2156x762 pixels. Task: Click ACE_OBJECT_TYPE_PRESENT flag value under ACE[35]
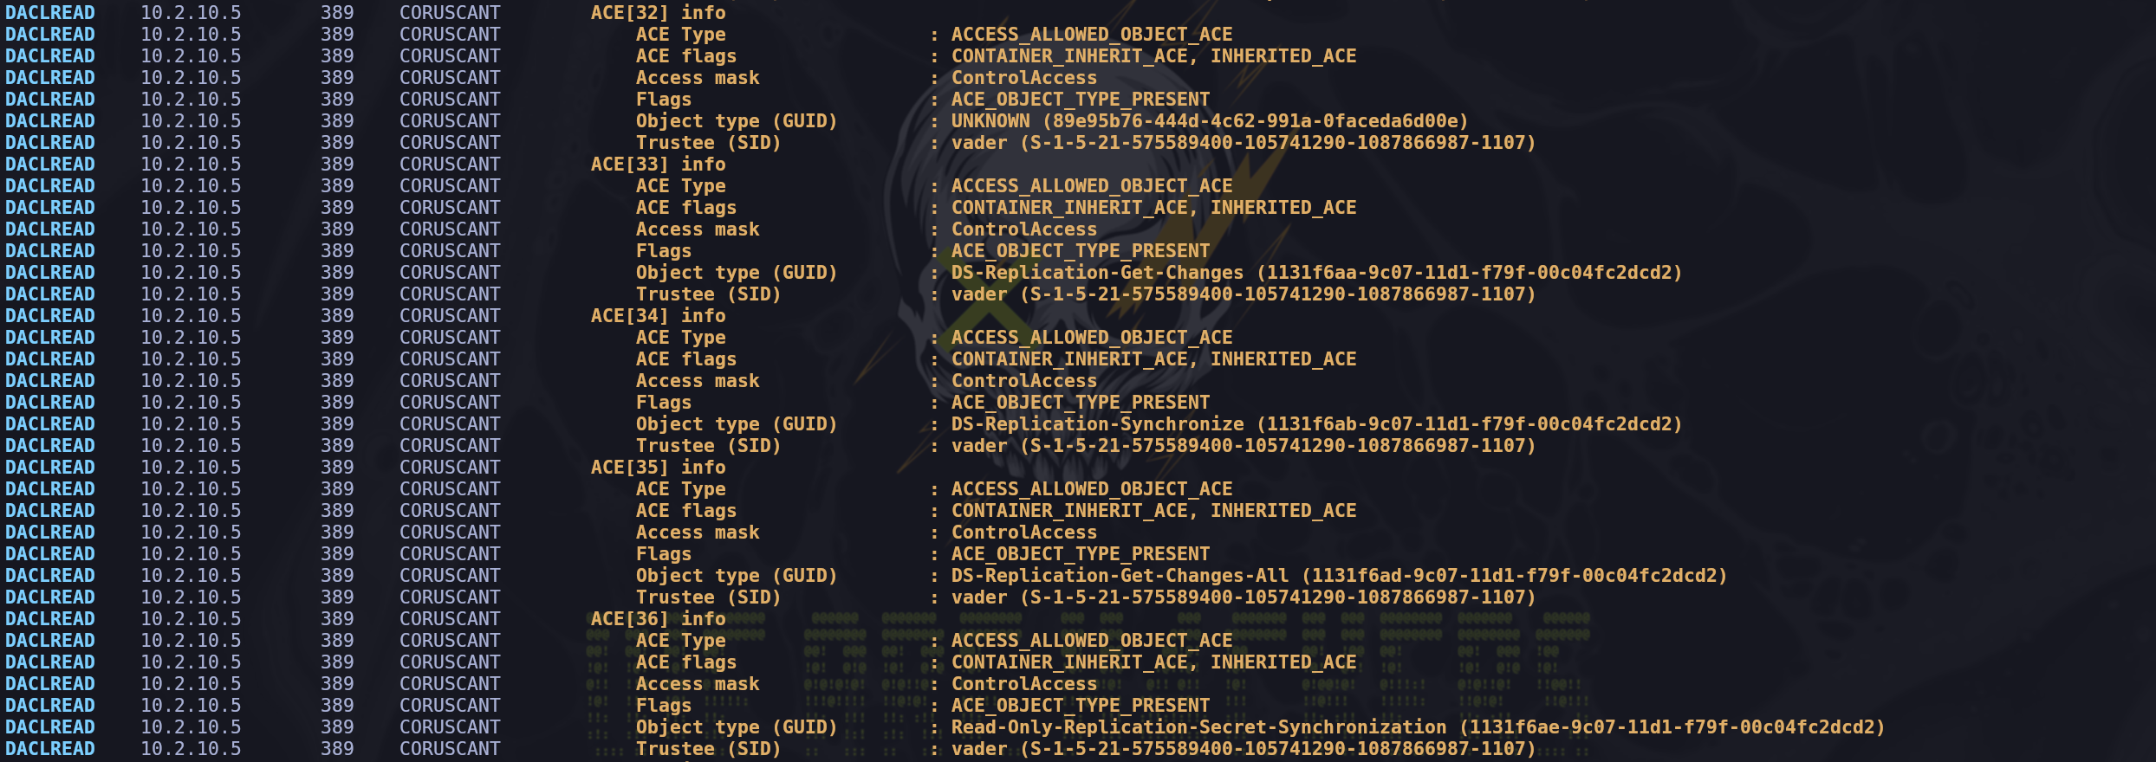(x=1080, y=554)
